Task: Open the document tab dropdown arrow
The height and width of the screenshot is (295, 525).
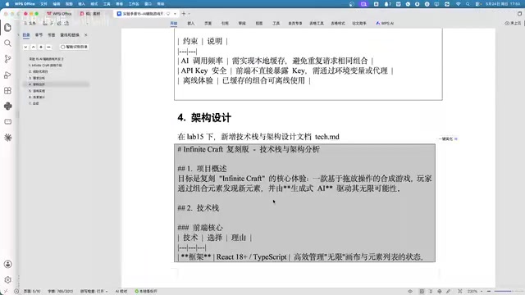Action: pyautogui.click(x=175, y=14)
